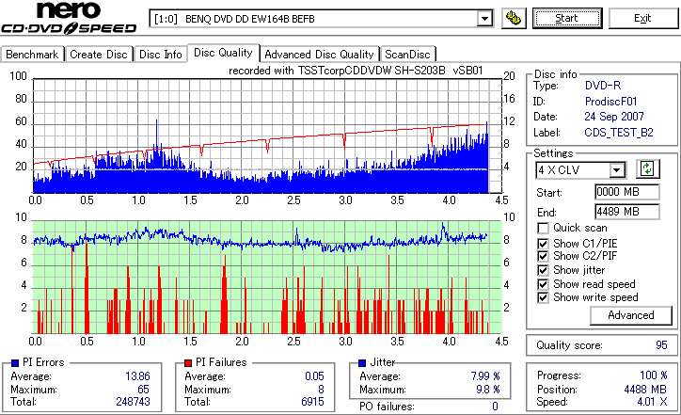The width and height of the screenshot is (681, 415).
Task: Uncheck Show write speed
Action: [543, 297]
